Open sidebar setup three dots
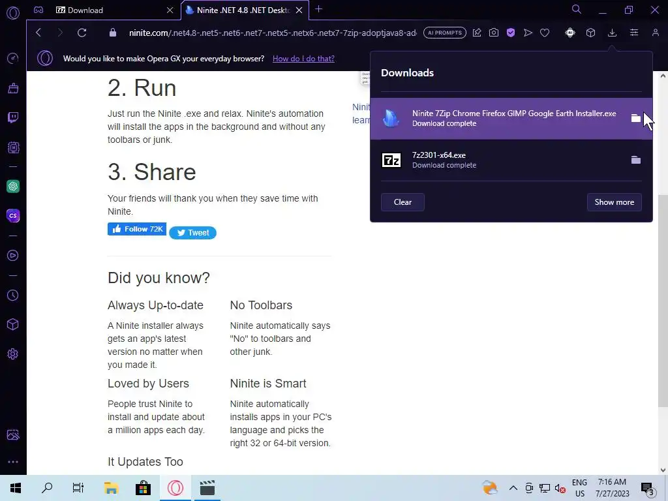Viewport: 668px width, 501px height. pos(13,462)
